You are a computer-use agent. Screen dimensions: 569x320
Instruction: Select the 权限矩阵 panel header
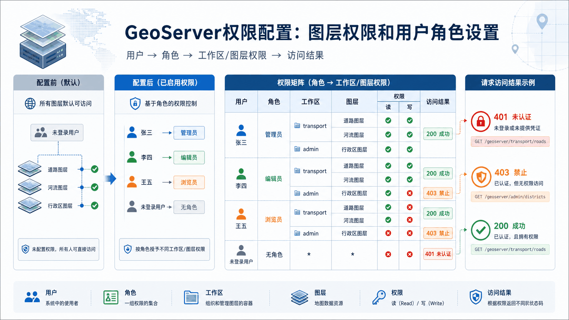340,83
